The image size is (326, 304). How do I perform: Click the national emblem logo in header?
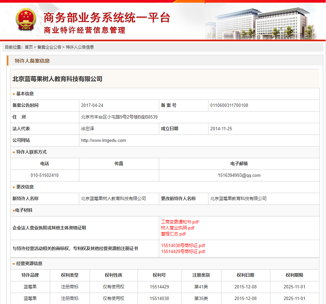(x=26, y=19)
